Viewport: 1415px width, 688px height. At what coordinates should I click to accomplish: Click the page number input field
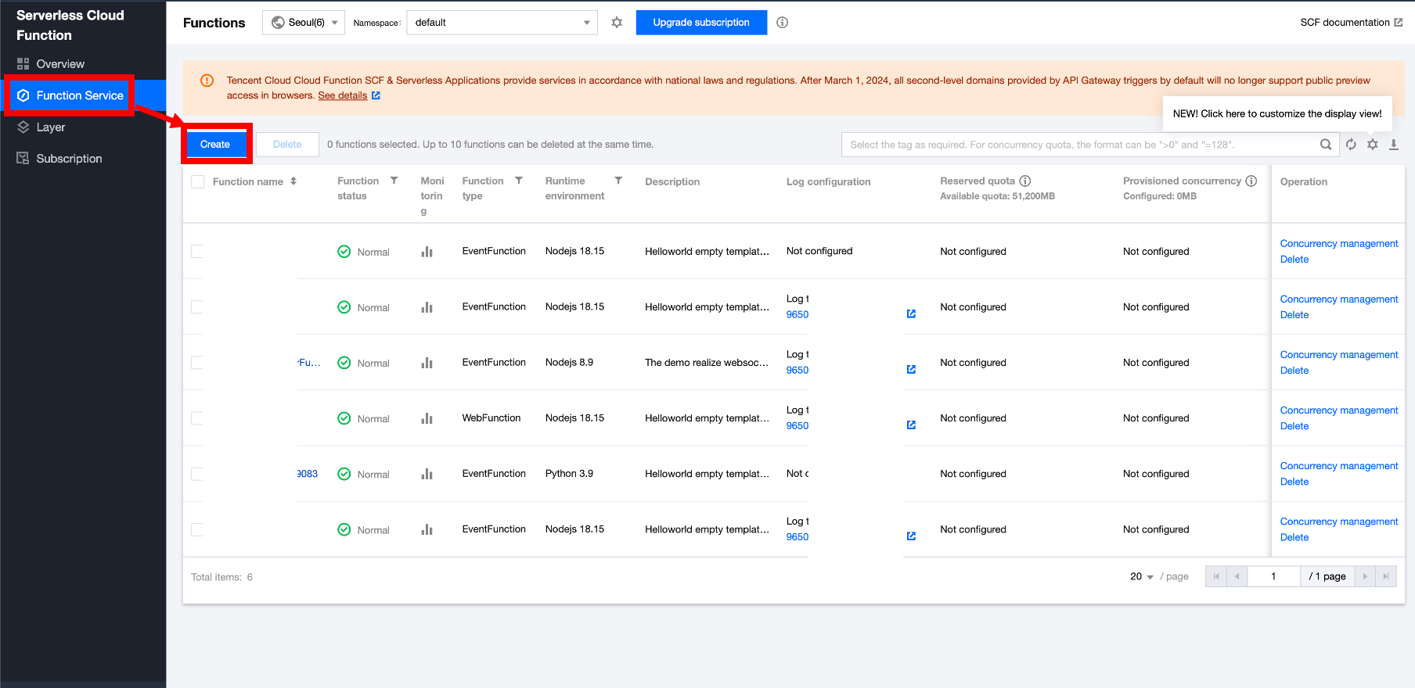[1274, 576]
